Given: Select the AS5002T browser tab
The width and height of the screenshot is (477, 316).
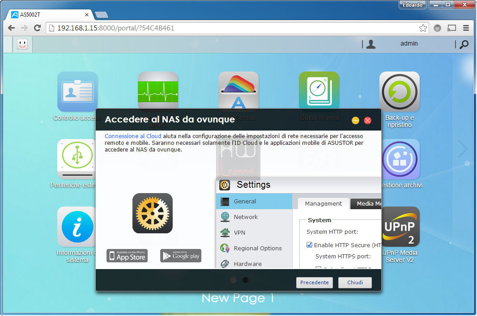Looking at the screenshot, I should pos(50,15).
